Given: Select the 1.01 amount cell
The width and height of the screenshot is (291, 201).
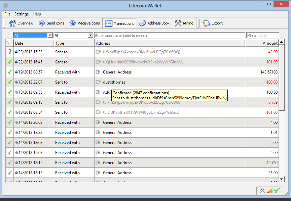Looking at the screenshot, I should [x=262, y=133].
